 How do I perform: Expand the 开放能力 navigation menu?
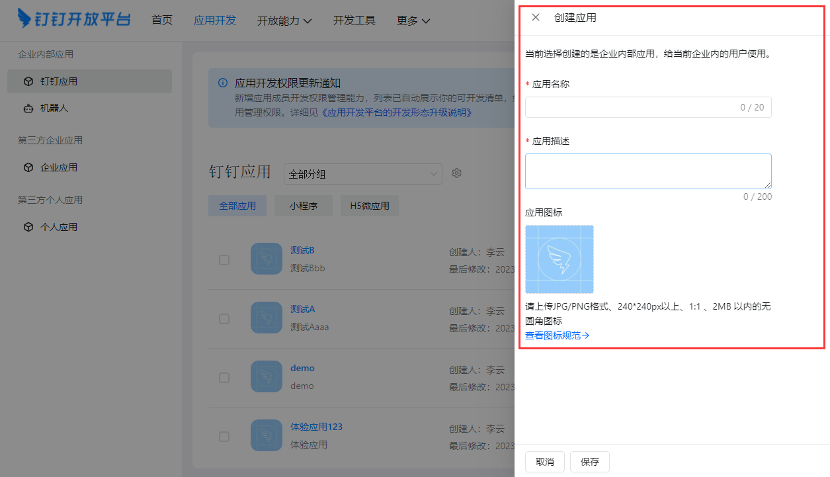coord(284,21)
